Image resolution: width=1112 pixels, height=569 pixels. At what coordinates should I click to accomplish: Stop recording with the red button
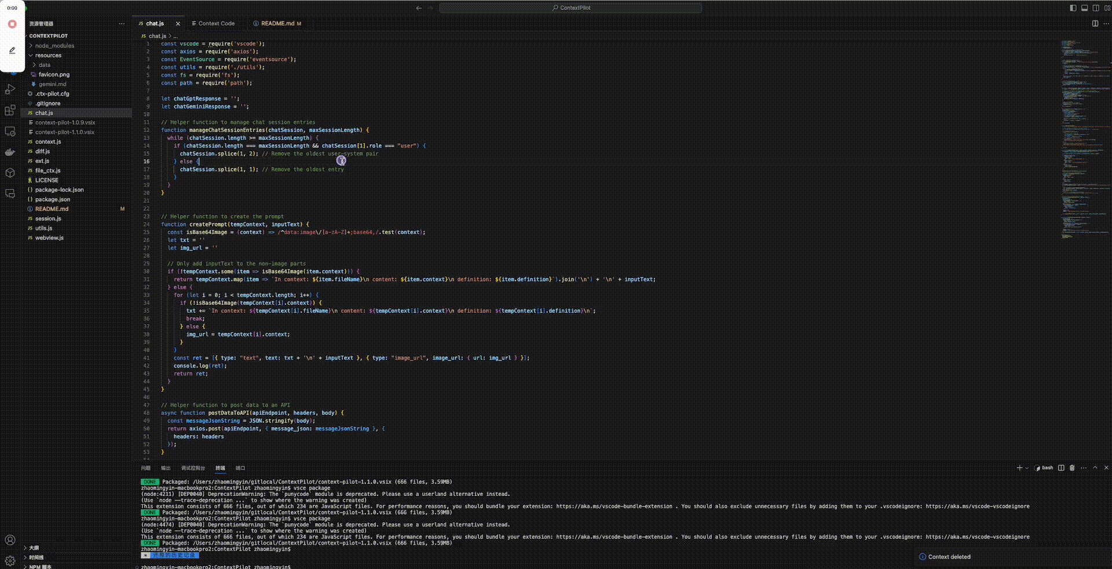coord(12,24)
